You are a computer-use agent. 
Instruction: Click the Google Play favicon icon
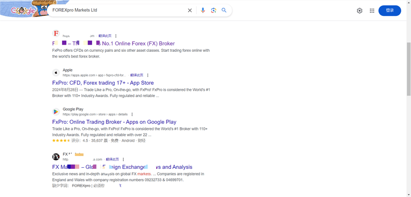click(x=56, y=112)
